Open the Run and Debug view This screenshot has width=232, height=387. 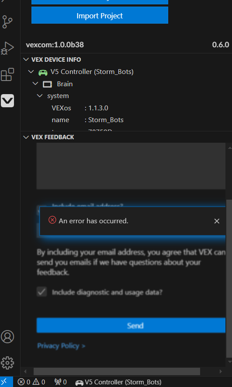[7, 48]
